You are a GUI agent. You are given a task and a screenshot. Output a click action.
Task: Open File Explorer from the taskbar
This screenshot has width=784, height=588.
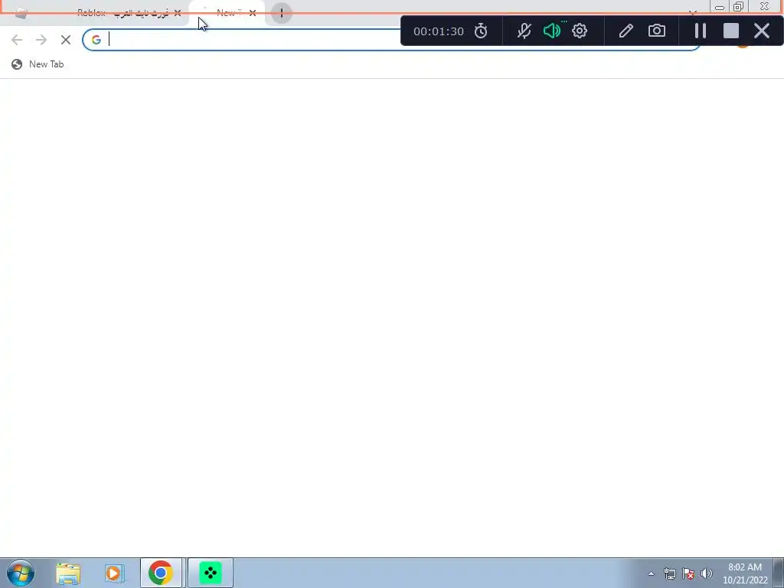point(68,573)
